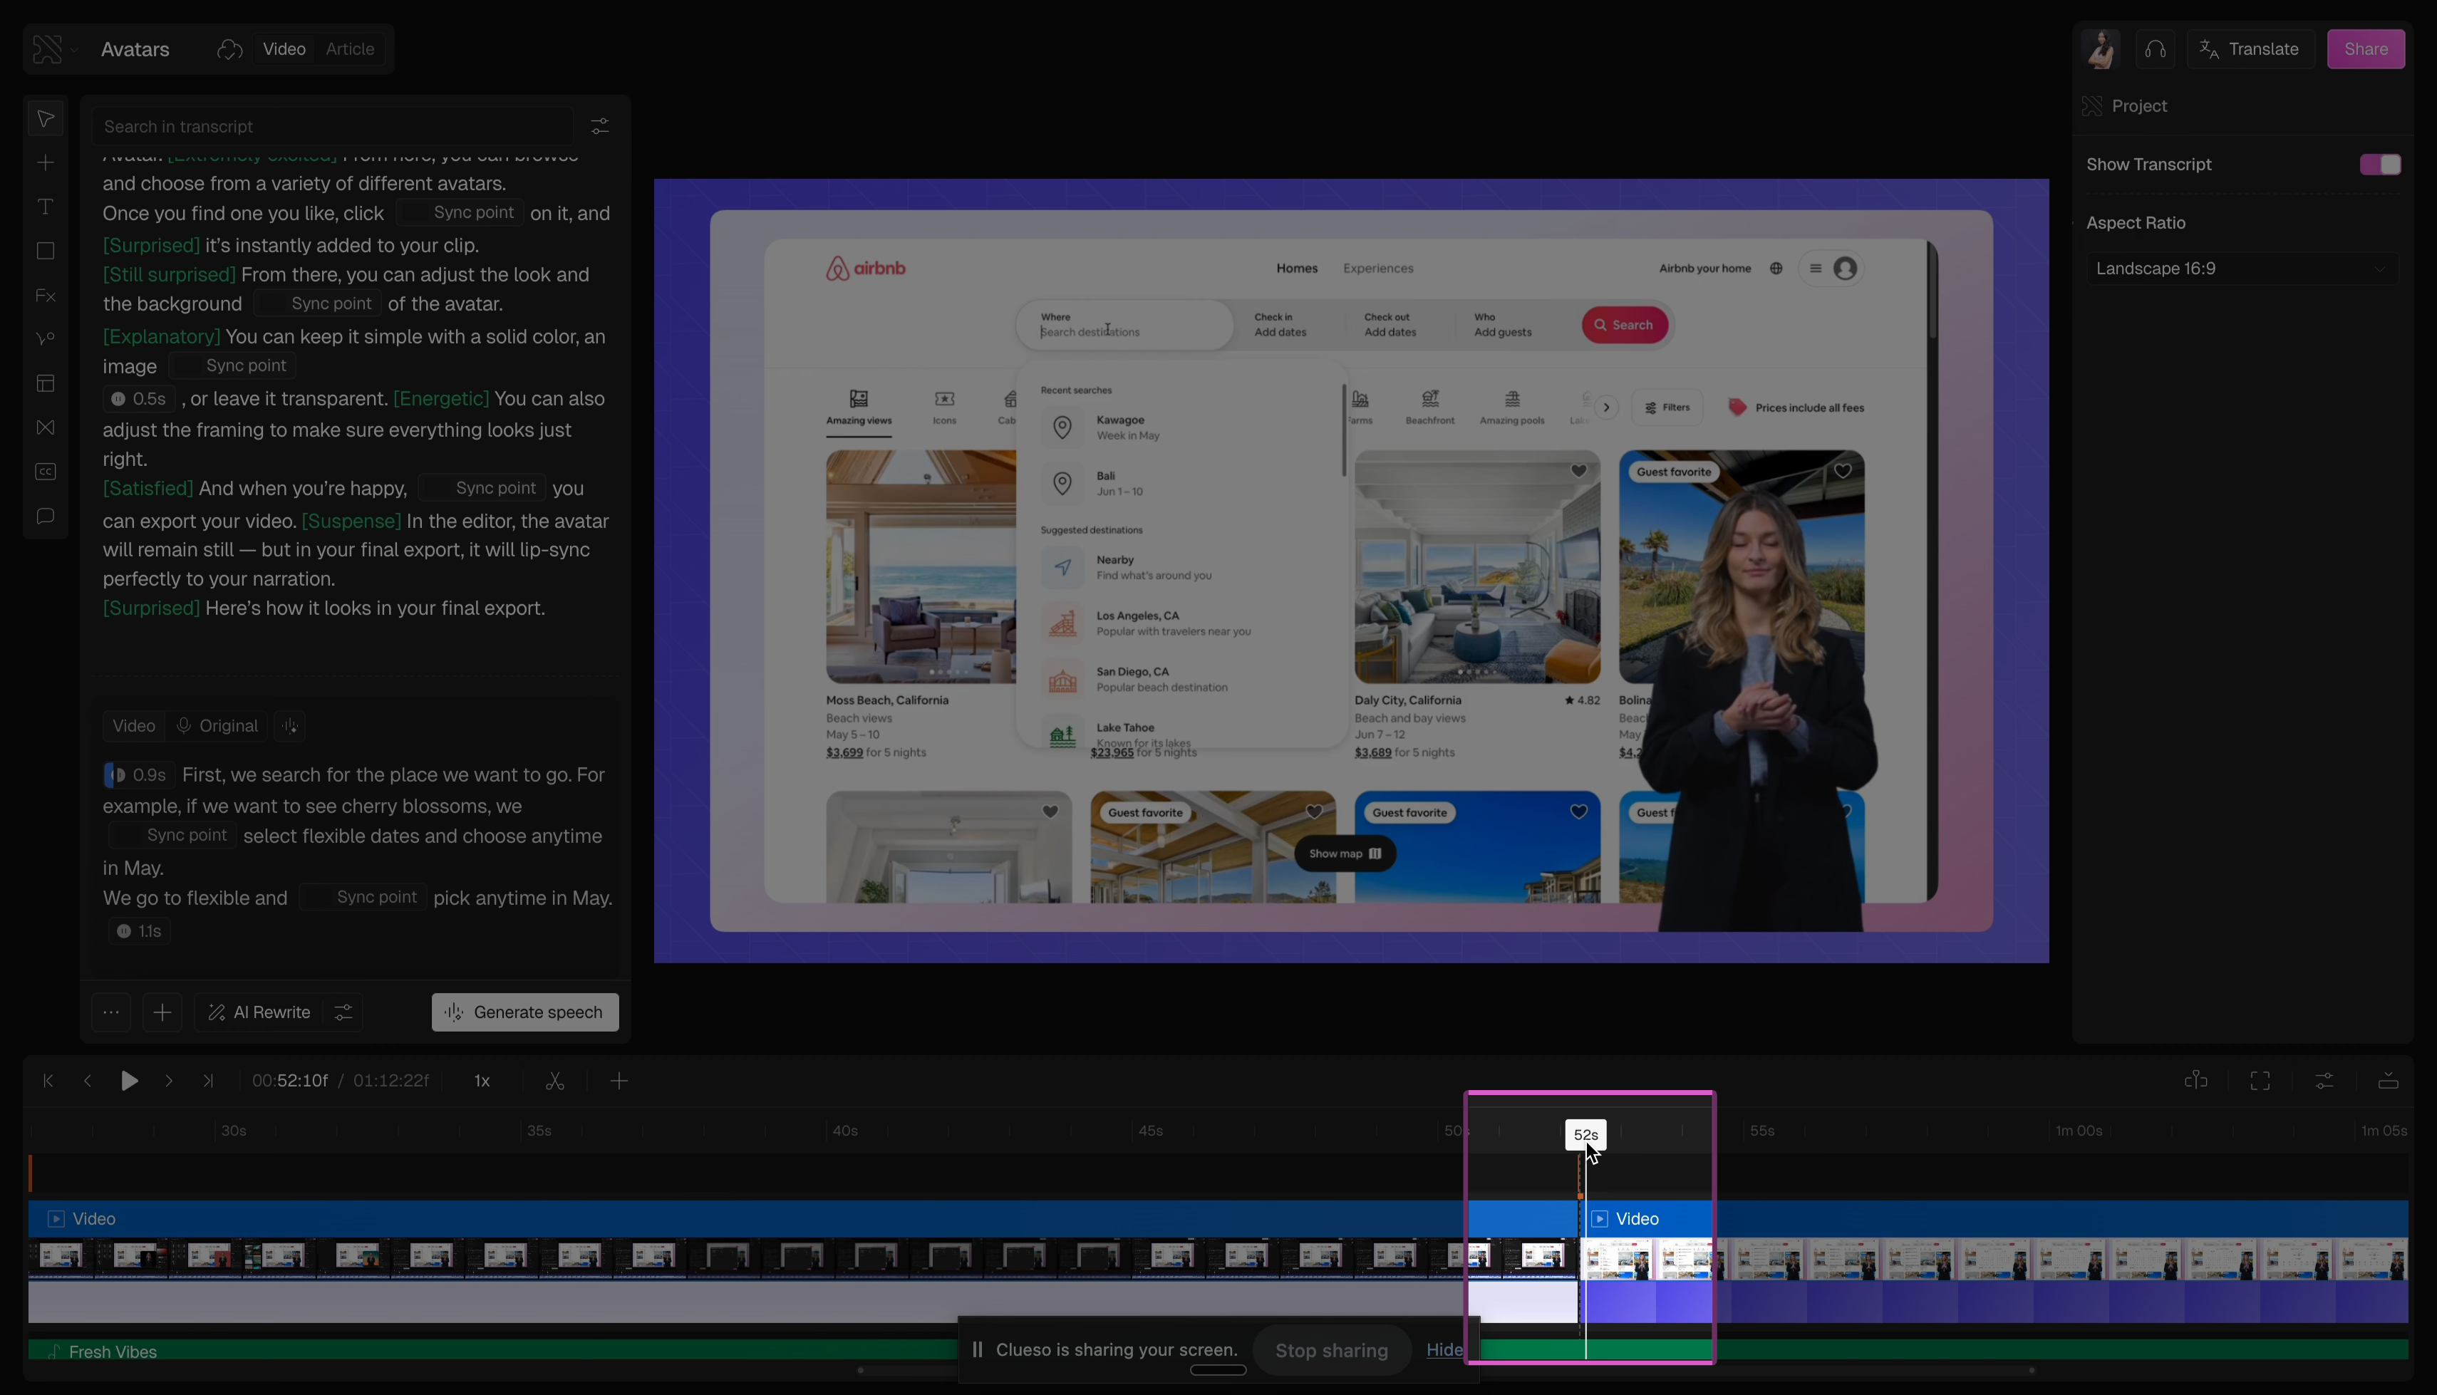Open the CC captions tool
This screenshot has width=2437, height=1395.
(x=45, y=472)
